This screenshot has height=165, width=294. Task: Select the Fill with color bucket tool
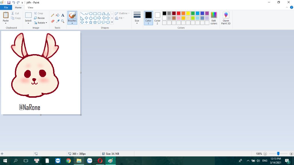(57, 15)
